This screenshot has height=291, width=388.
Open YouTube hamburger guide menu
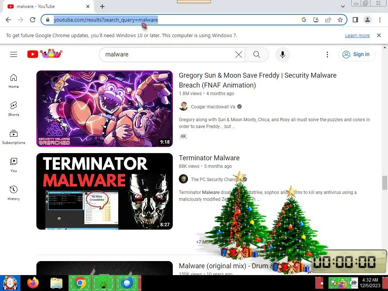click(x=14, y=54)
